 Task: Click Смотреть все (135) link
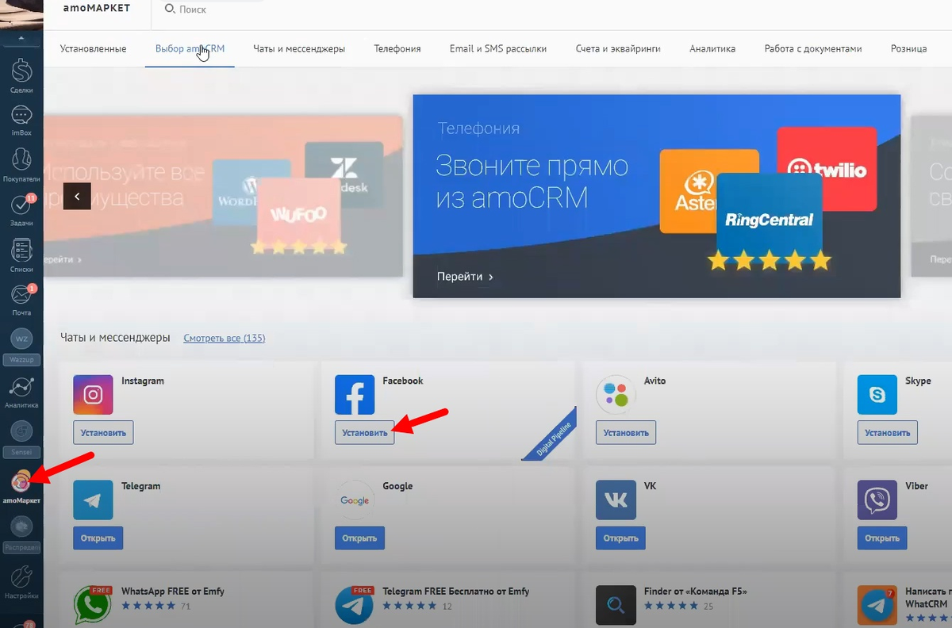coord(224,338)
